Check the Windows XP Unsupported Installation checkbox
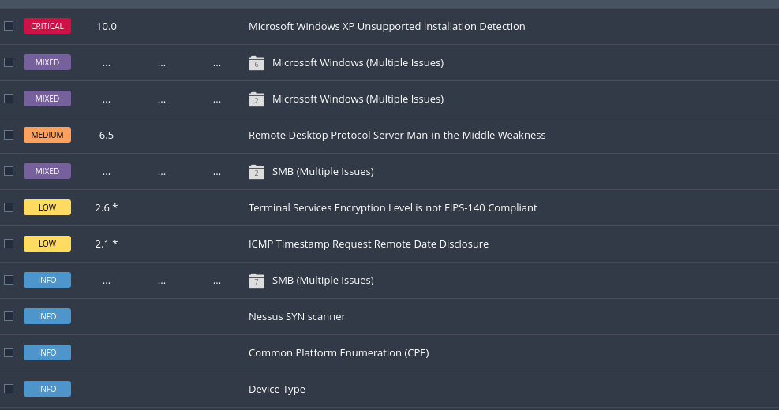This screenshot has width=779, height=410. [9, 26]
